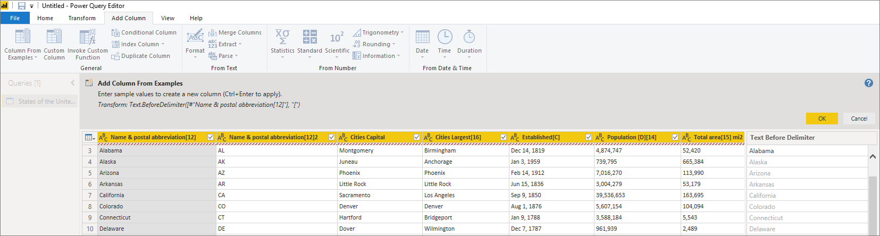Switch to the Home tab
Screen dimensions: 880x236
[45, 18]
